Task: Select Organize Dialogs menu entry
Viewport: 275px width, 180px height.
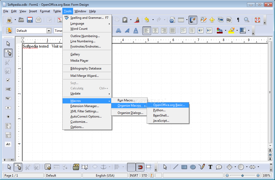Action: pyautogui.click(x=129, y=113)
